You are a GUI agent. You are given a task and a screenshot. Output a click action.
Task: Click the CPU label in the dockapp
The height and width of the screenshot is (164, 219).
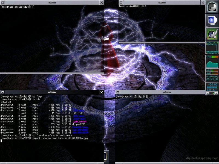[208, 57]
